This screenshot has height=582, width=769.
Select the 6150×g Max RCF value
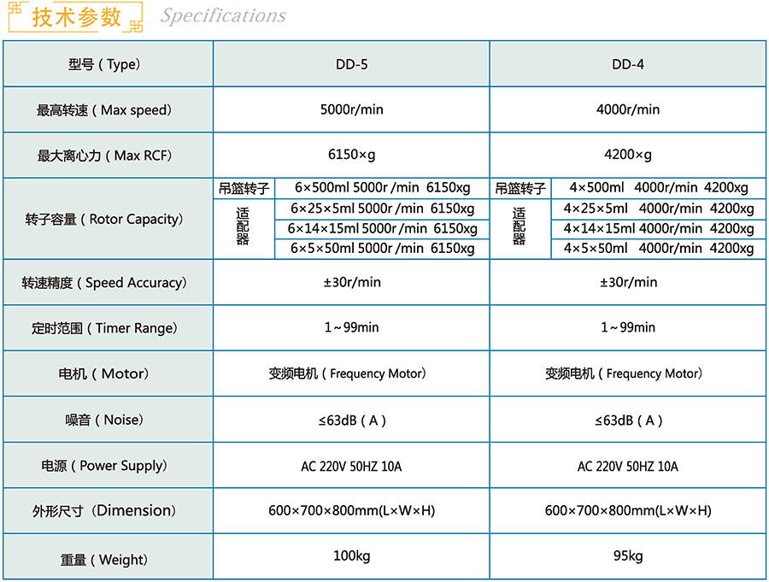pyautogui.click(x=351, y=155)
